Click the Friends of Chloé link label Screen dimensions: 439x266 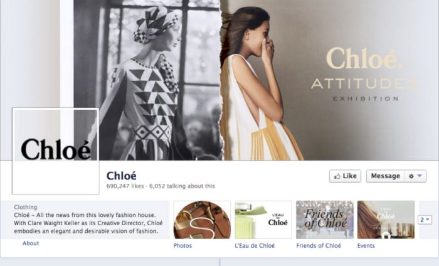319,245
